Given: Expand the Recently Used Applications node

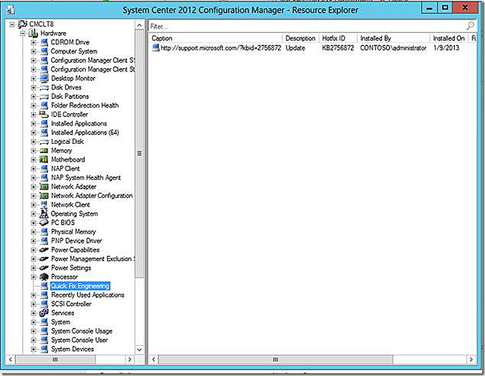Looking at the screenshot, I should coord(33,295).
